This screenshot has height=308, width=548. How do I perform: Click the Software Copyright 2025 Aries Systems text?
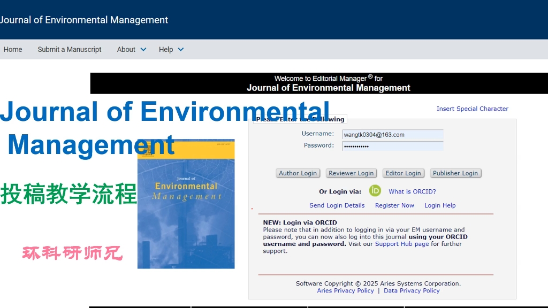[378, 283]
